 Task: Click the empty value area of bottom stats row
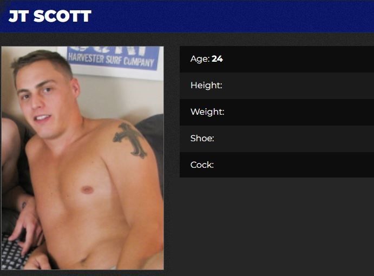[x=293, y=165]
